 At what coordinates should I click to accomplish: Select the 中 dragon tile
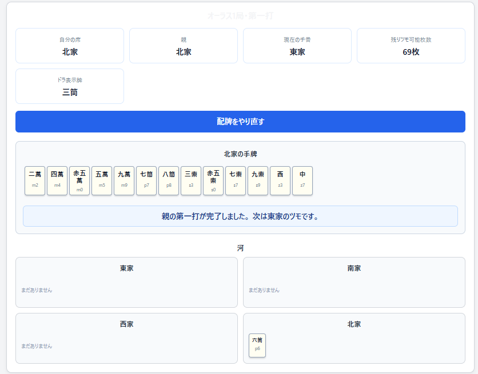click(302, 180)
